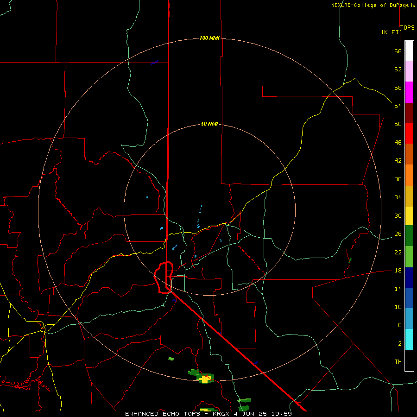Pick the cyan swatch near legend bottom
The image size is (417, 417).
409,340
